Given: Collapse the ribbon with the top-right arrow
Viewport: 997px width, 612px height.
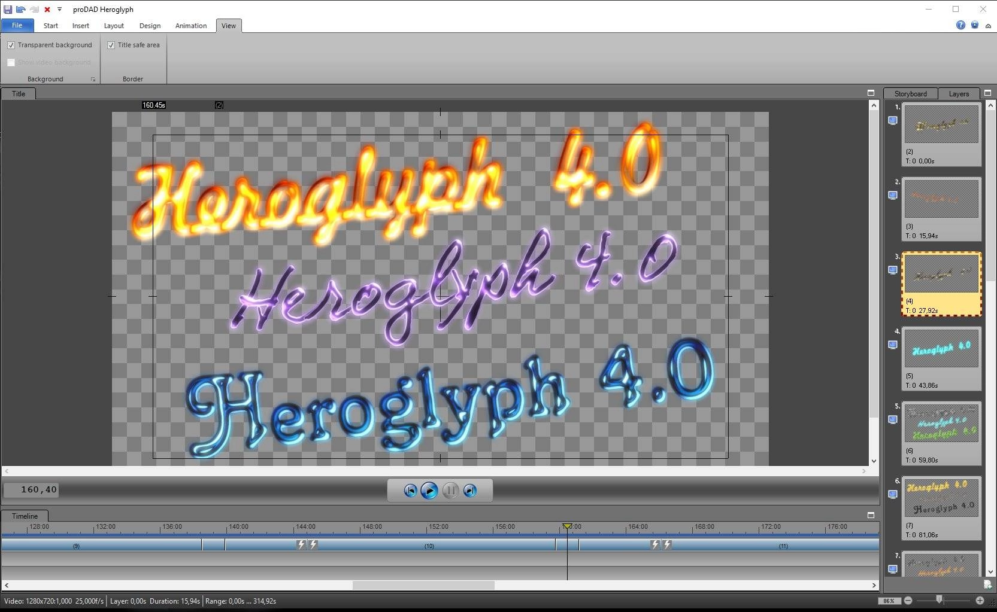Looking at the screenshot, I should 988,26.
